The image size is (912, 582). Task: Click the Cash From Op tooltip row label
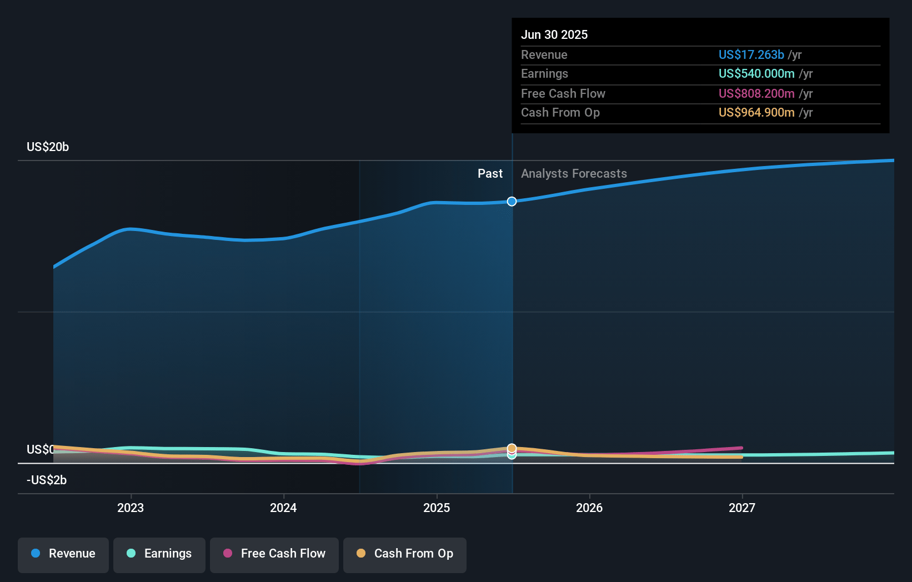[560, 112]
